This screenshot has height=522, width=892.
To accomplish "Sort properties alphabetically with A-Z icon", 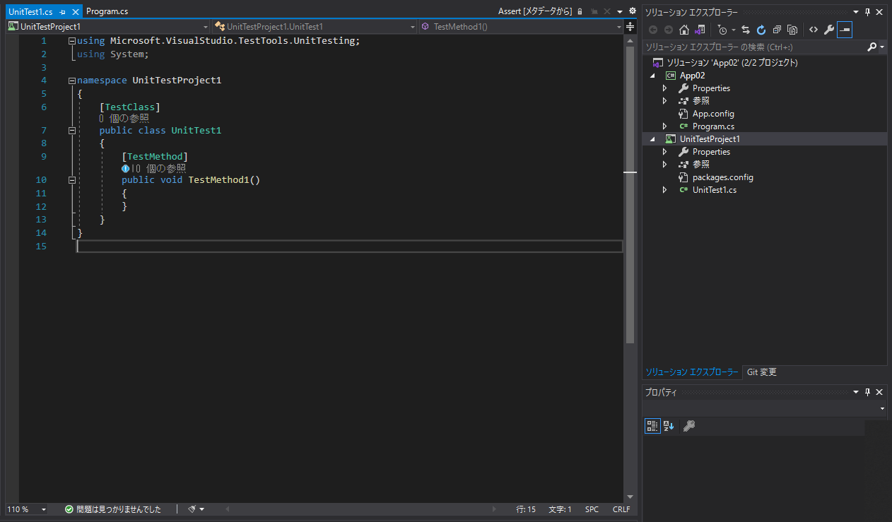I will click(669, 426).
